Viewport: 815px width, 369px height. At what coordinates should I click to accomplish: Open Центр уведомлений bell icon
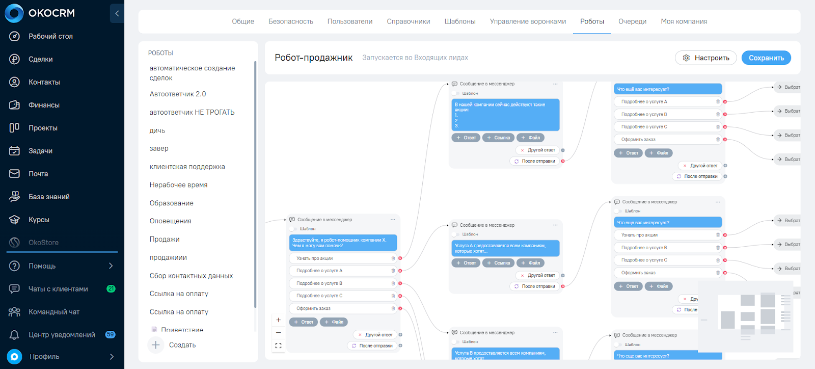tap(14, 335)
